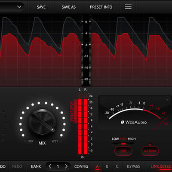
Task: Click the BANK label
Action: point(36,166)
